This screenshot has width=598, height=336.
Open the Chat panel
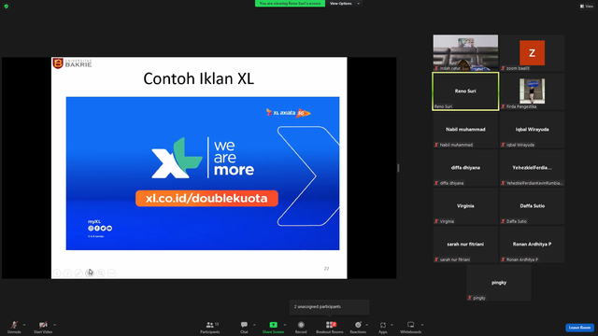244,327
